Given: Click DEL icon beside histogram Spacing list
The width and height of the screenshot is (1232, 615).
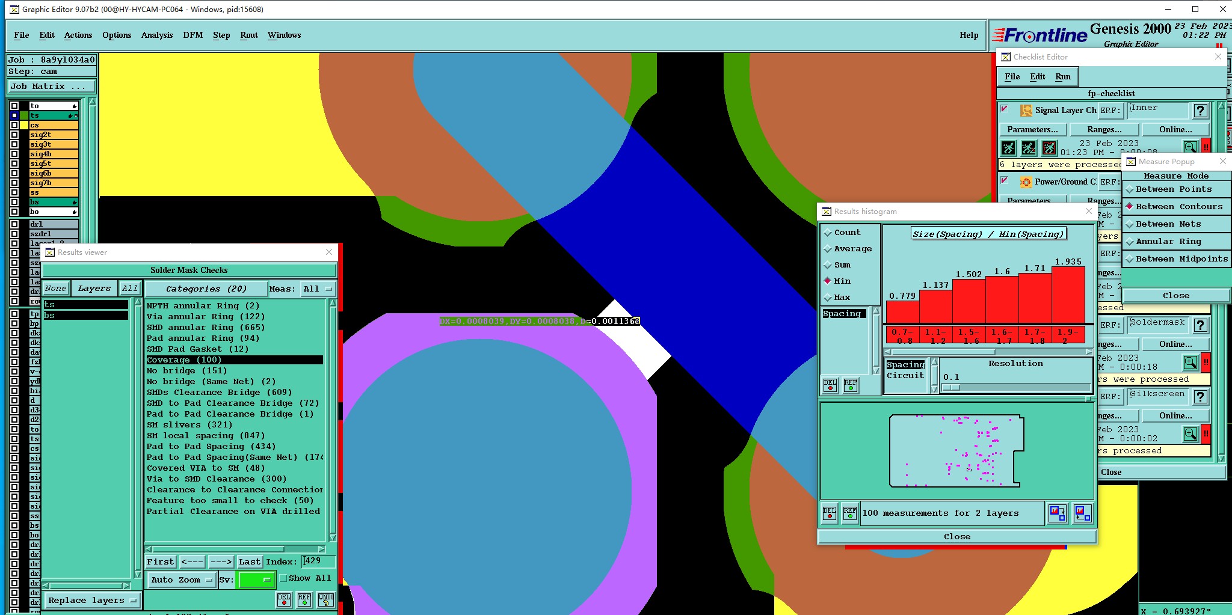Looking at the screenshot, I should [830, 385].
